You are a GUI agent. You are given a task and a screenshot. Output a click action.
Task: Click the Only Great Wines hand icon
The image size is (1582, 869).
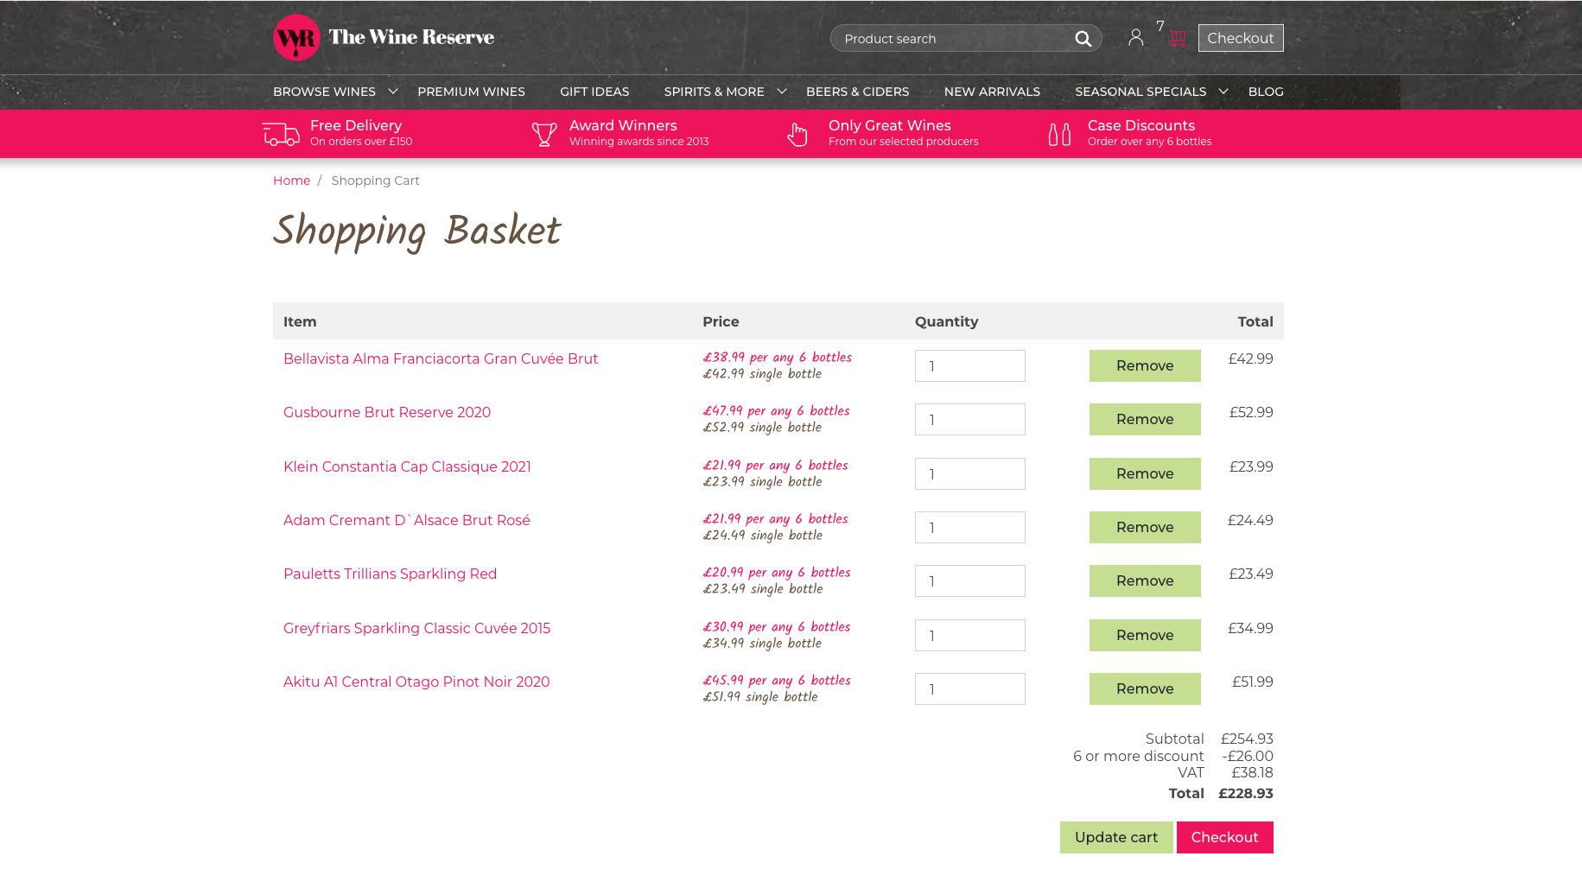click(x=797, y=134)
